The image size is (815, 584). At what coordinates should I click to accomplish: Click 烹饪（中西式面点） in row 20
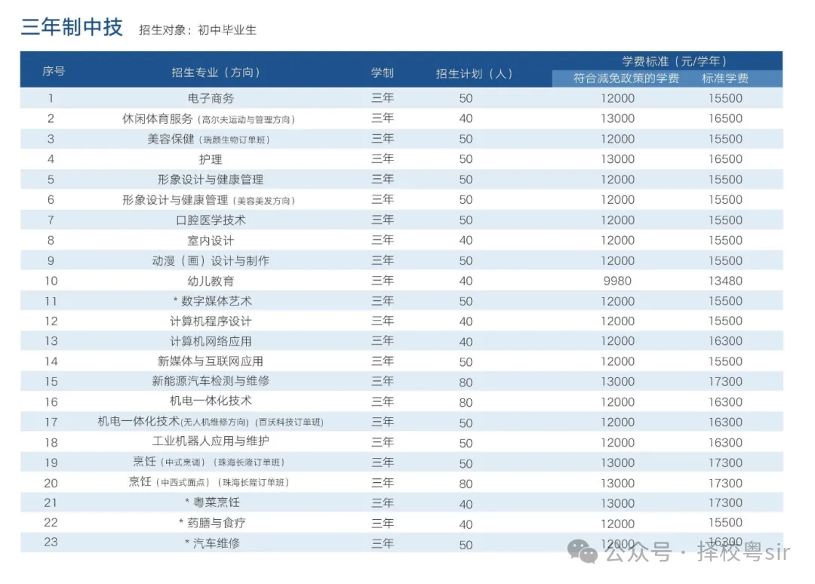point(208,482)
